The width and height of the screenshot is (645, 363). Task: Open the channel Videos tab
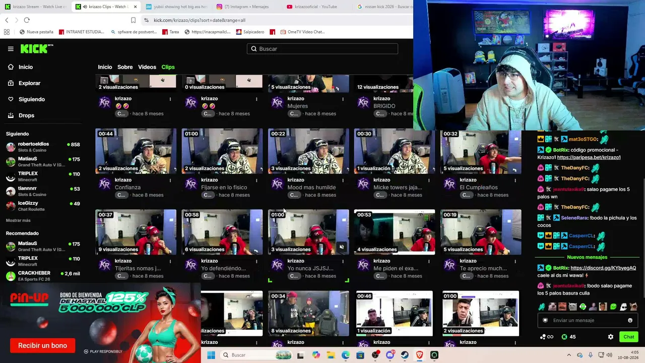click(x=147, y=67)
